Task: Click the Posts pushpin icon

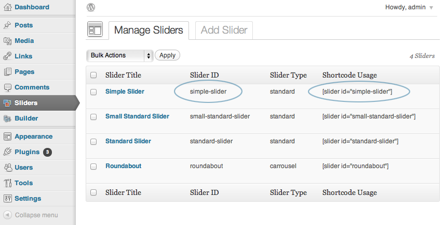Action: point(8,25)
